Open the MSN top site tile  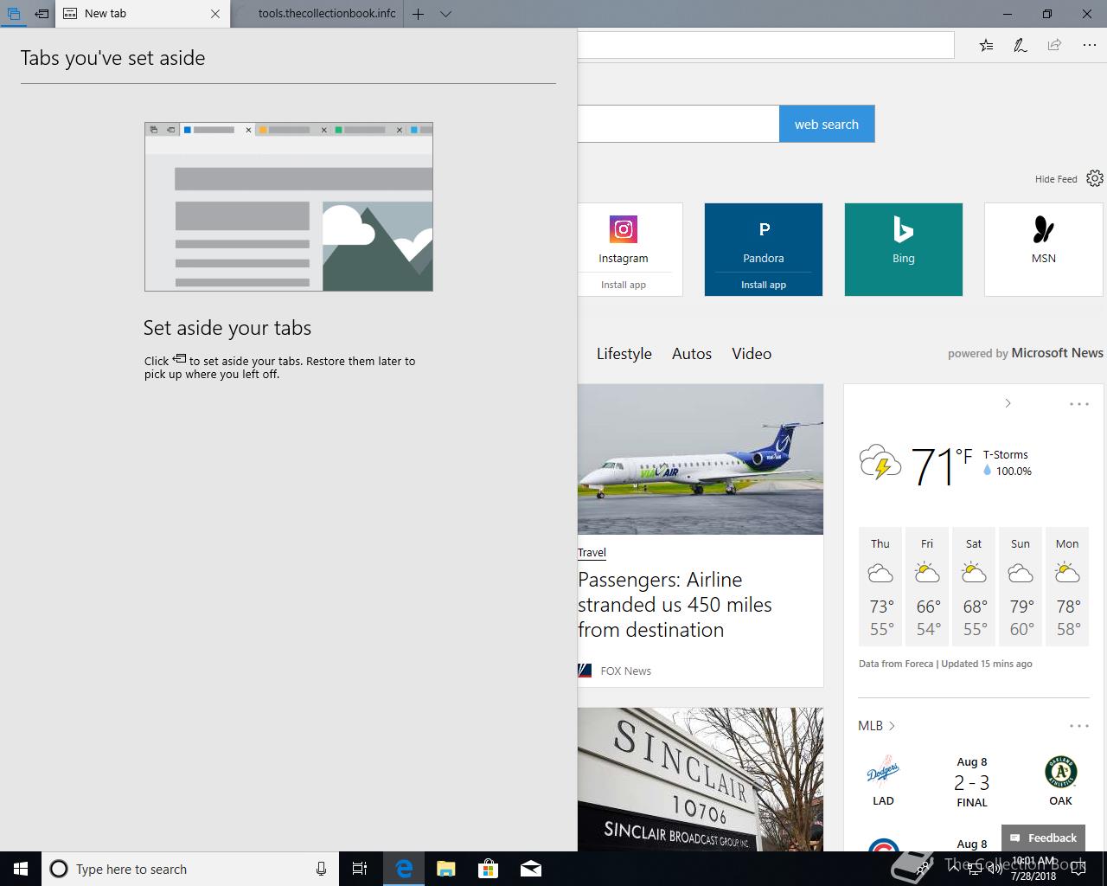1044,249
